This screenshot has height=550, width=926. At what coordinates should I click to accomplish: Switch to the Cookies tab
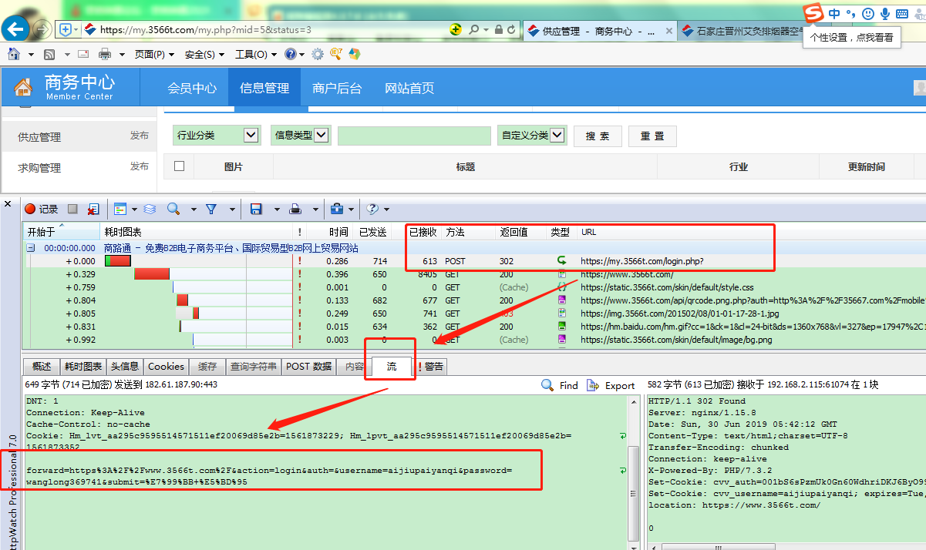[x=166, y=367]
